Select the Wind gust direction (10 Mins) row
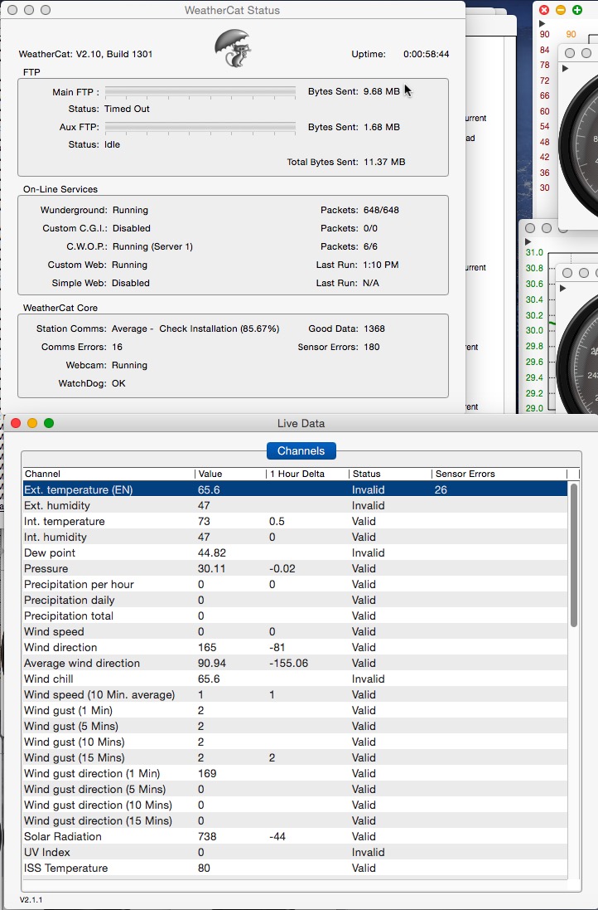 [295, 805]
